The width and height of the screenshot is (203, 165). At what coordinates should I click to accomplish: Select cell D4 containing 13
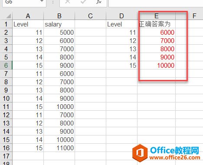coord(122,49)
